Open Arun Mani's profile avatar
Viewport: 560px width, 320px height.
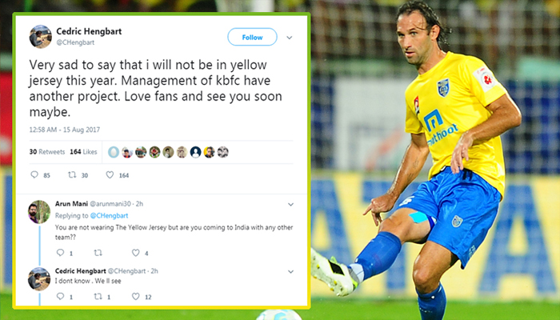[39, 212]
